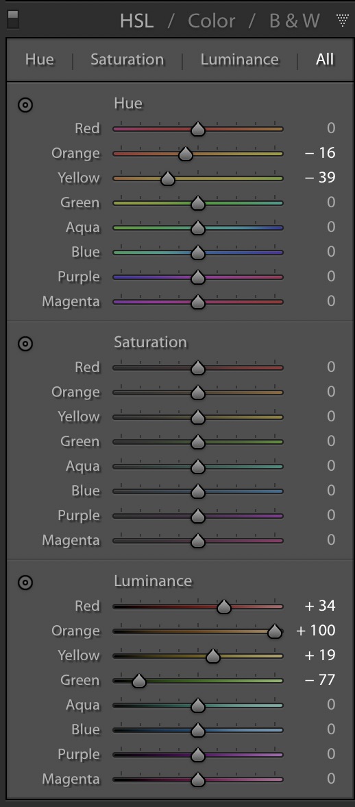Switch to the Saturation tab
Screen dimensions: 355x807
127,60
